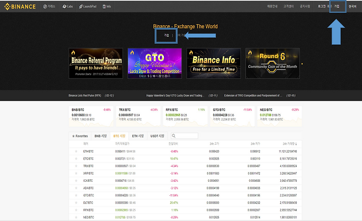Favorite the XRP/BTC row star
The image size is (362, 221).
pos(76,173)
